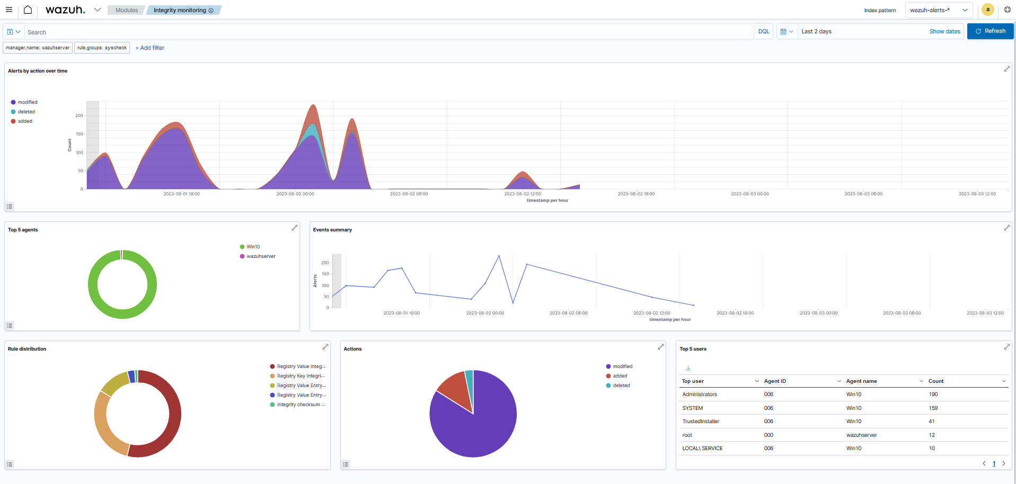Image resolution: width=1016 pixels, height=484 pixels.
Task: Go to the home icon
Action: point(28,10)
